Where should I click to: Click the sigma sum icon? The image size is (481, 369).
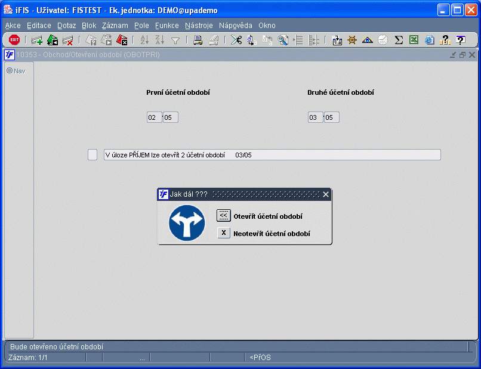(399, 40)
